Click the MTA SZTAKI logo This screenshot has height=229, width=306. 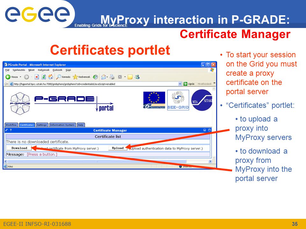click(201, 100)
